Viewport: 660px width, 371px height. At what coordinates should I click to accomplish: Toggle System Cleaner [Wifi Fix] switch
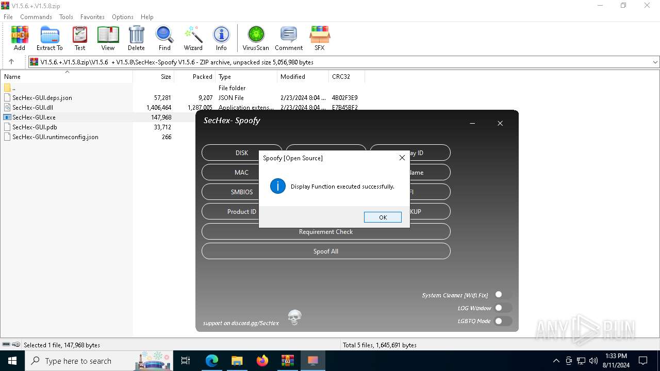[503, 295]
